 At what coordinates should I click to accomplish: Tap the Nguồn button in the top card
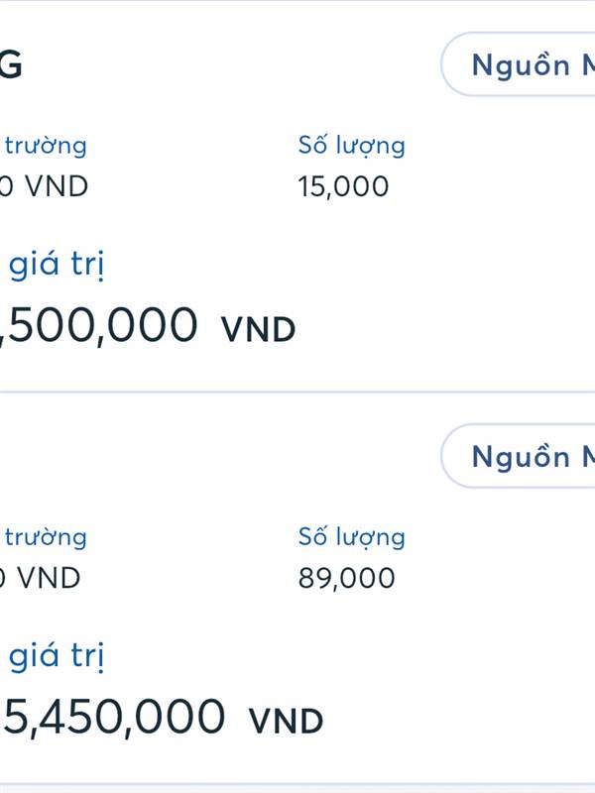[518, 64]
